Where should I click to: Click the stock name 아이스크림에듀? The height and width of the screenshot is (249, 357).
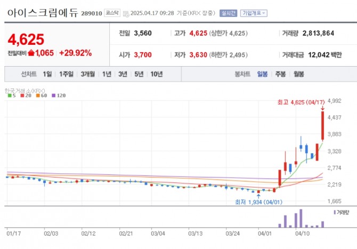pos(43,13)
